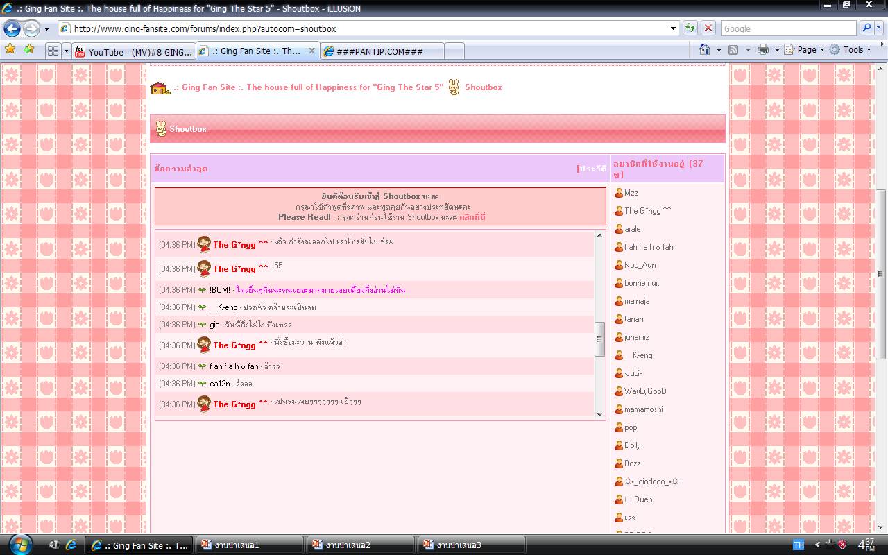Screen dimensions: 888x555
Task: Open the Ging Fan Site home breadcrumb link
Action: [x=309, y=87]
